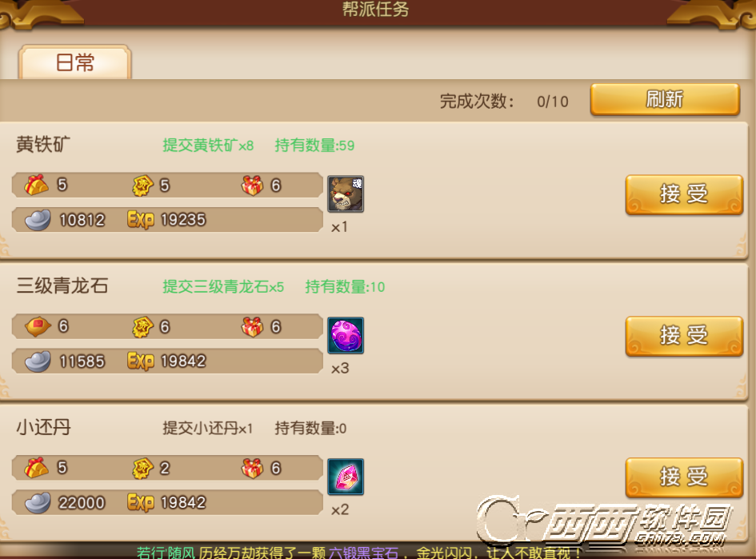Click the silver ingot icon beside 22000

pyautogui.click(x=38, y=502)
